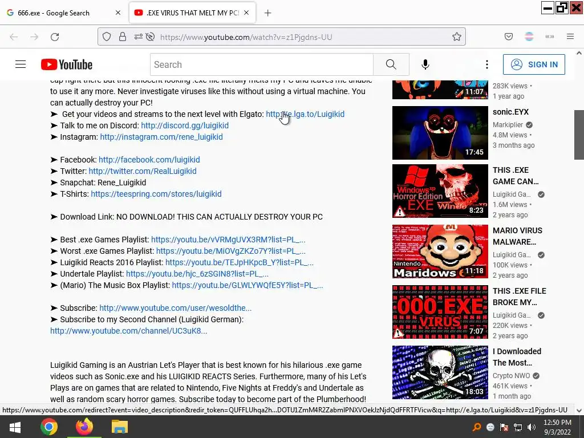Click the blocked autoplay icon in address bar
This screenshot has height=438, width=584.
[150, 37]
